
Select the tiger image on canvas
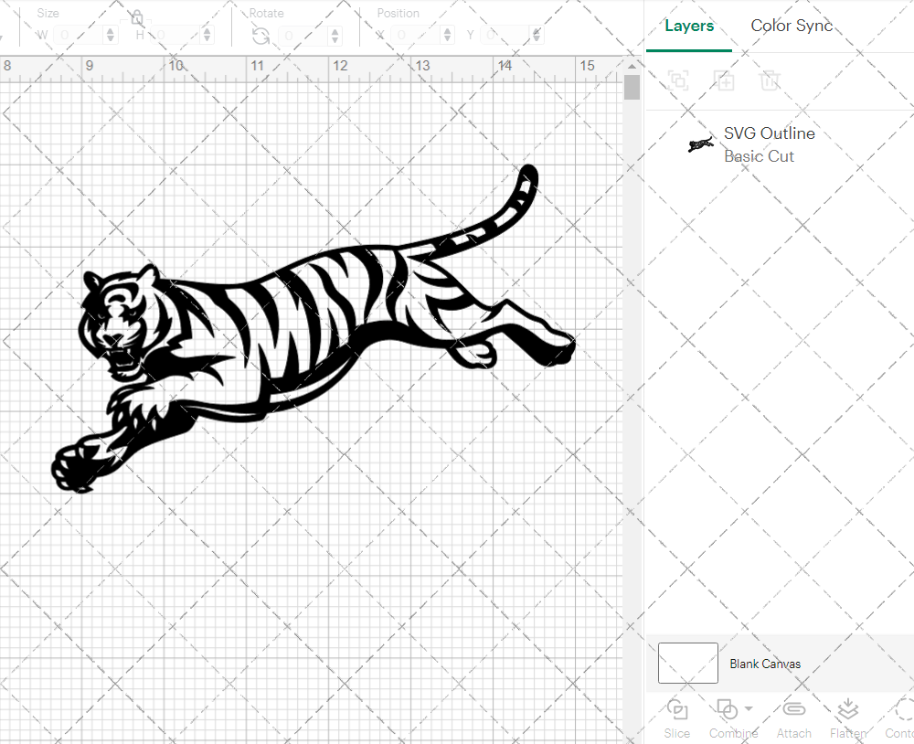tap(314, 329)
